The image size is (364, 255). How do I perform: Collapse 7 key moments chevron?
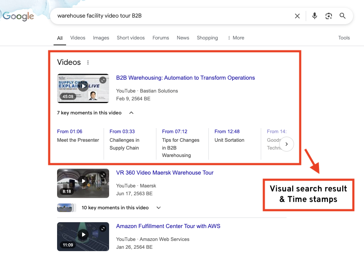point(131,113)
